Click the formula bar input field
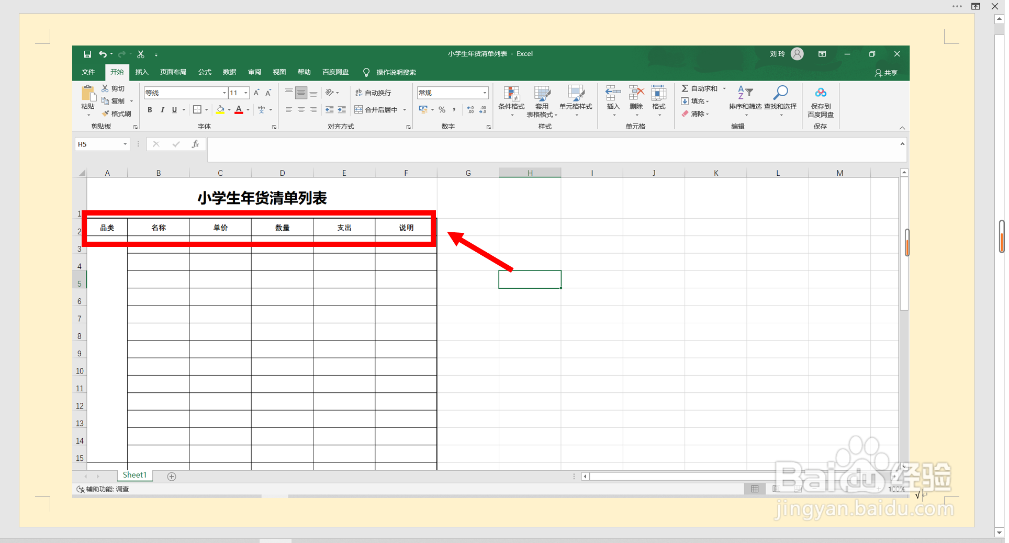1009x543 pixels. click(557, 150)
